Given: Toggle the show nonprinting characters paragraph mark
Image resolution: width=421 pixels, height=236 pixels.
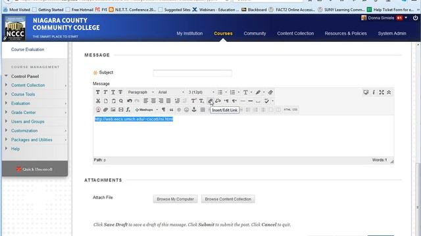Looking at the screenshot, I should [x=164, y=109].
